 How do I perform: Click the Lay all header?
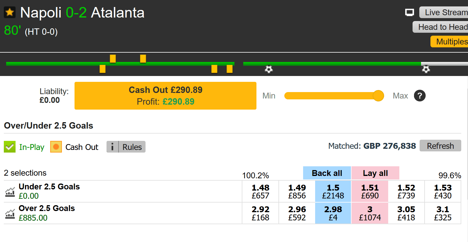tap(375, 173)
